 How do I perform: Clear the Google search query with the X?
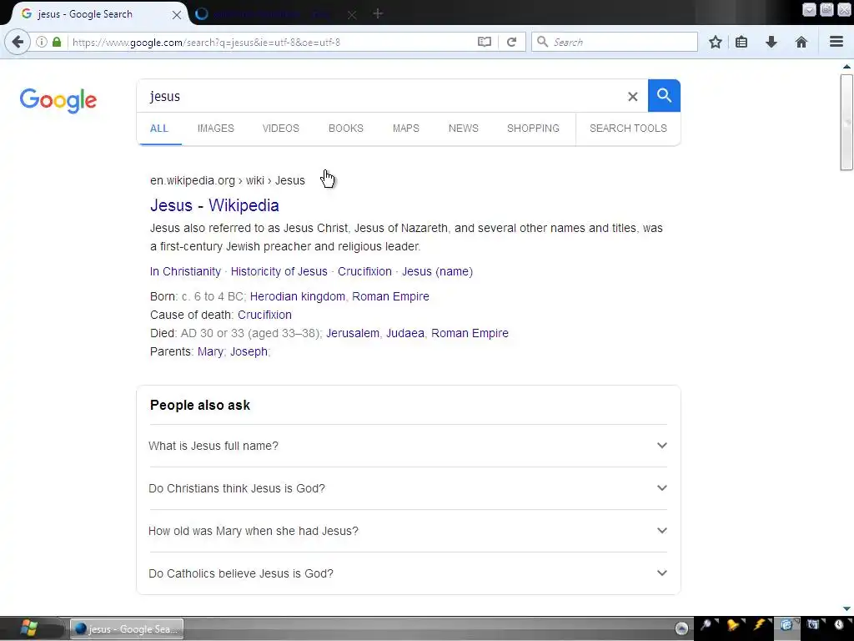click(x=632, y=97)
